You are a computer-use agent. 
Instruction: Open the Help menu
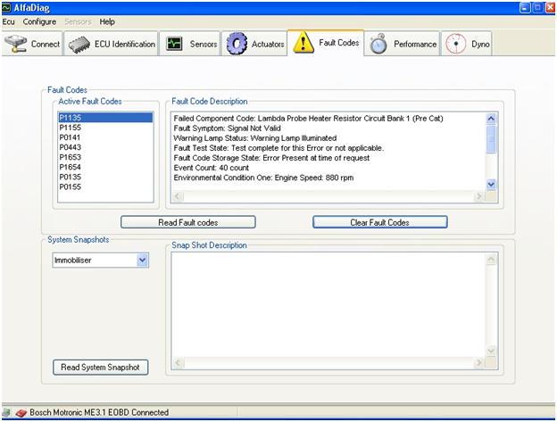107,21
